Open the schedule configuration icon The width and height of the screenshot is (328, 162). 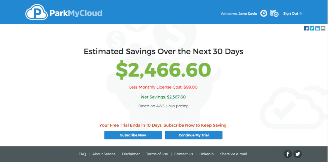tap(274, 13)
